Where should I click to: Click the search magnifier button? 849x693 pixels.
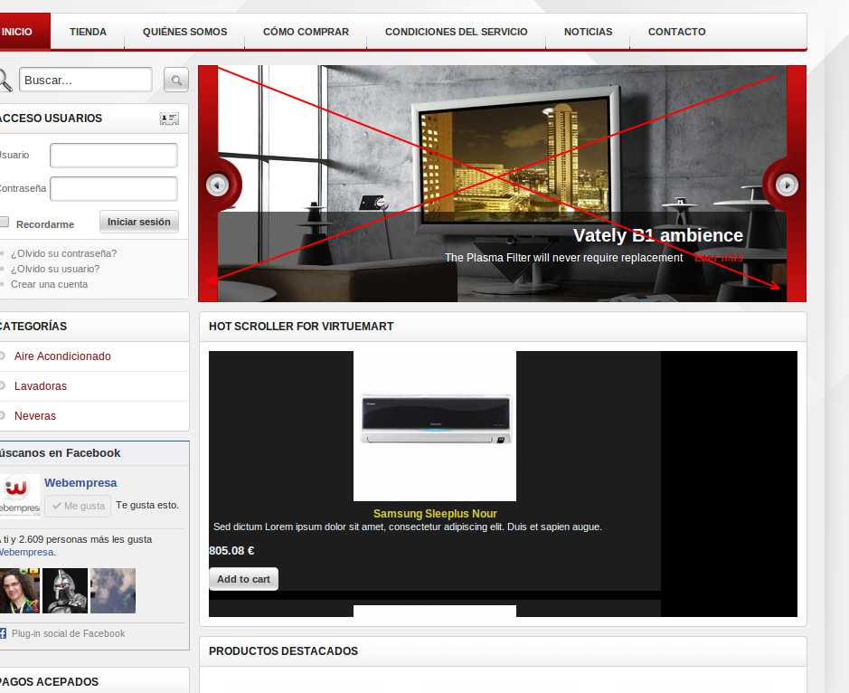click(x=176, y=81)
